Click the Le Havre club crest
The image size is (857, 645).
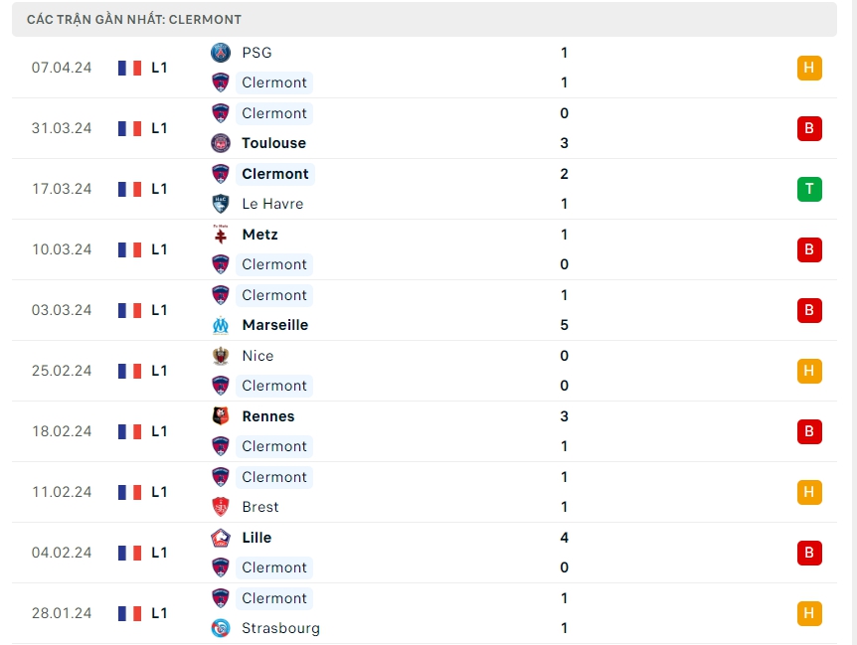(221, 204)
